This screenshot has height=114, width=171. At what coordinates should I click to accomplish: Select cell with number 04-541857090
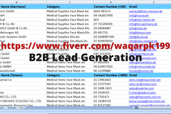(111, 15)
